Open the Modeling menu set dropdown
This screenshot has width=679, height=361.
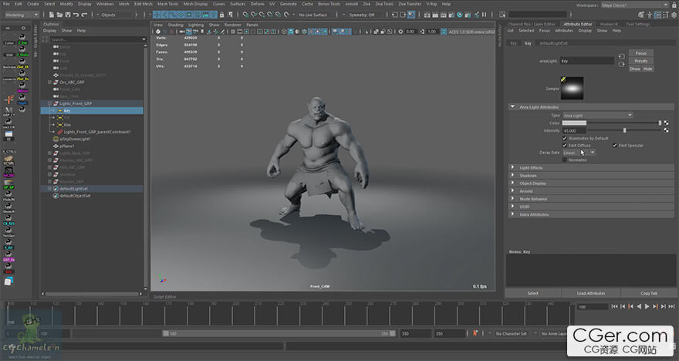click(x=22, y=15)
